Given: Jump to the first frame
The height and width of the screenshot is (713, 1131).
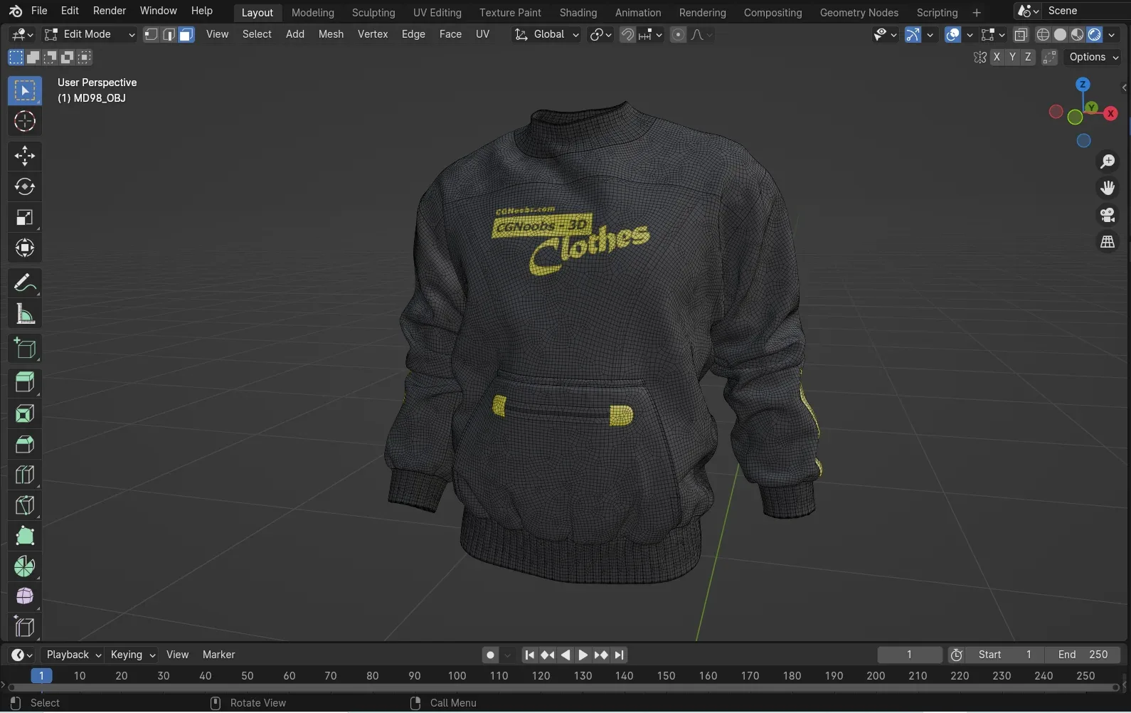Looking at the screenshot, I should [x=529, y=655].
